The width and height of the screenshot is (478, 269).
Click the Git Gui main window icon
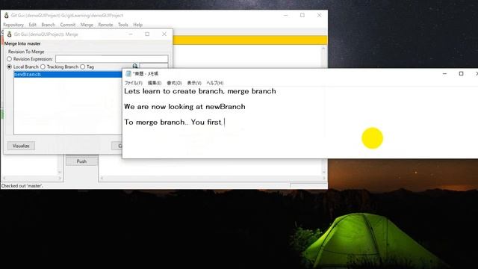tap(7, 15)
